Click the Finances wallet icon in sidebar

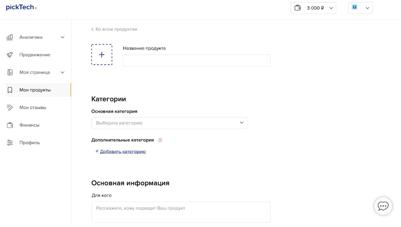pos(10,125)
